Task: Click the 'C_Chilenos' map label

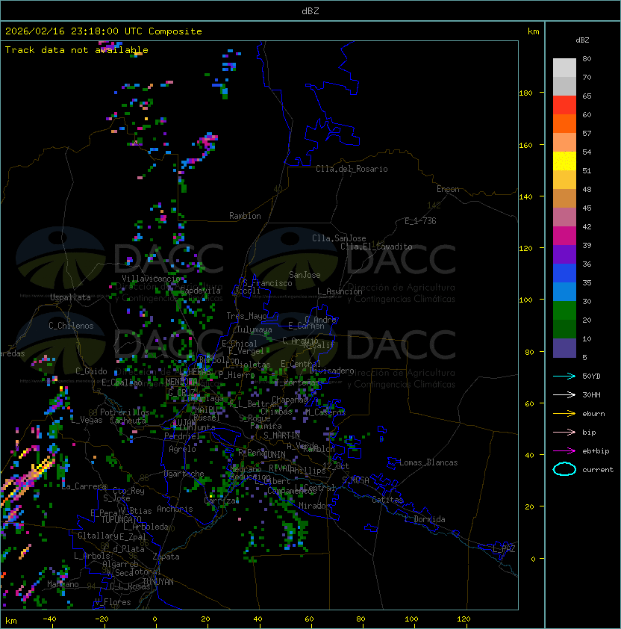Action: click(x=71, y=326)
